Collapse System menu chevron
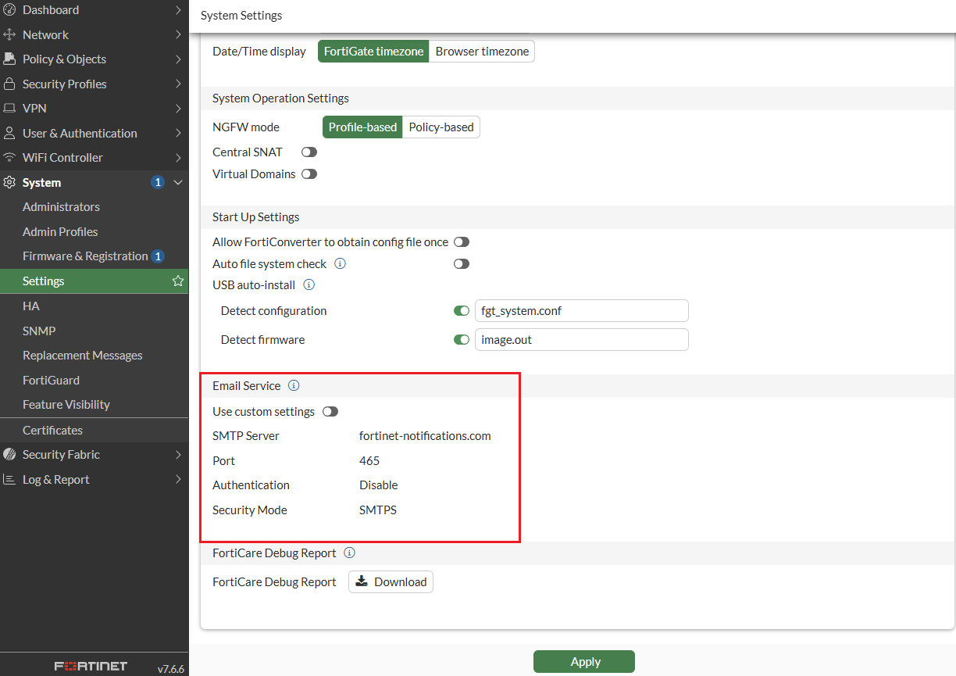956x676 pixels. click(x=178, y=182)
